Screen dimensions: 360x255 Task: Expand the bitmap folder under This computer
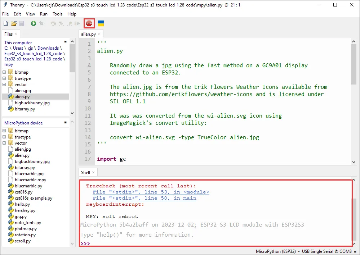[4, 72]
